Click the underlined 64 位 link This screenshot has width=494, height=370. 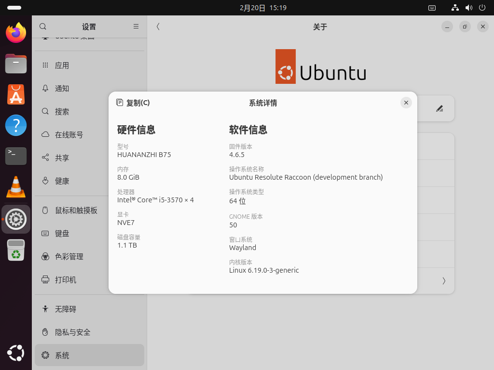[237, 201]
